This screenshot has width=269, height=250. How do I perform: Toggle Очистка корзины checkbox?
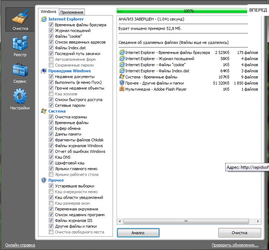tap(51, 117)
